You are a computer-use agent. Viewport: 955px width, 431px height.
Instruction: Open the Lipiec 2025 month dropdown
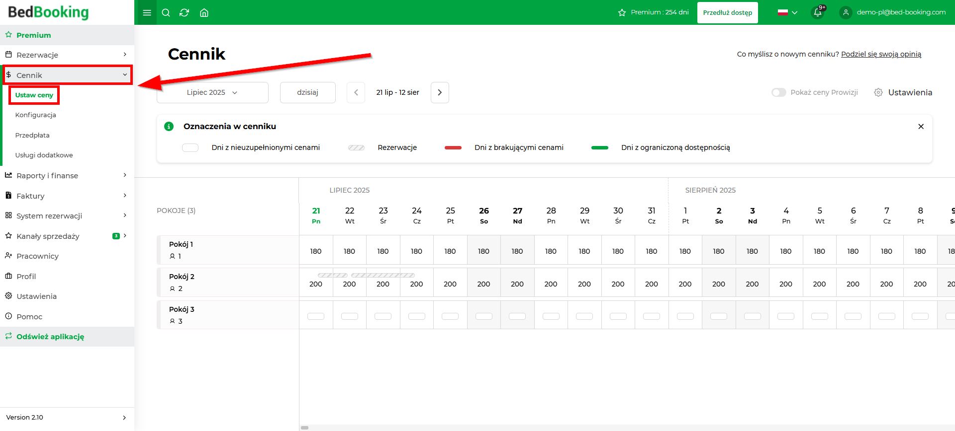(x=212, y=92)
